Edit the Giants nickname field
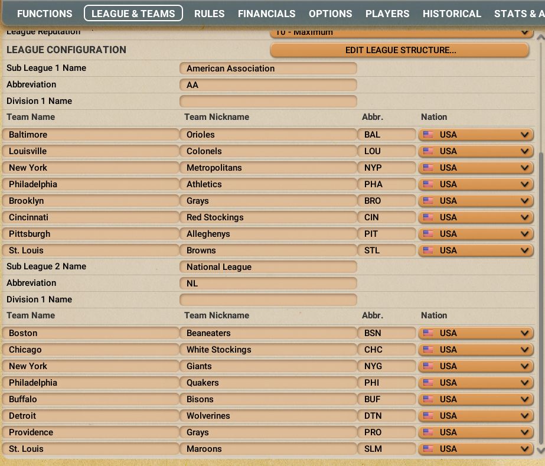The image size is (545, 466). point(268,366)
